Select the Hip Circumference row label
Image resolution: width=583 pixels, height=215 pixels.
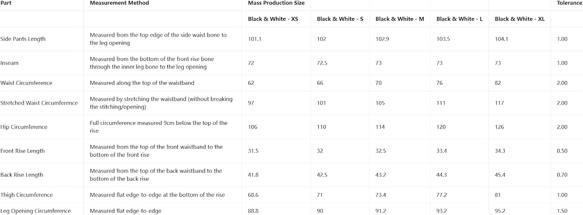[x=24, y=127]
